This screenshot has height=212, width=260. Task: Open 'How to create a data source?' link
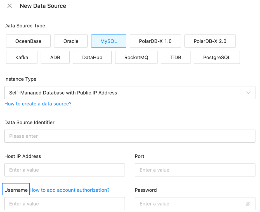(x=38, y=104)
